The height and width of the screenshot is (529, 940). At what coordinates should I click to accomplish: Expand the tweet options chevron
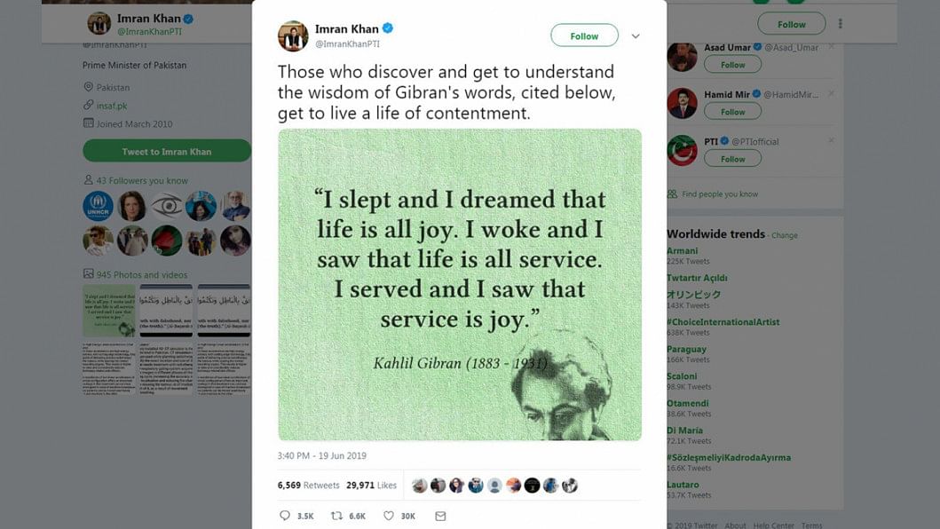636,36
